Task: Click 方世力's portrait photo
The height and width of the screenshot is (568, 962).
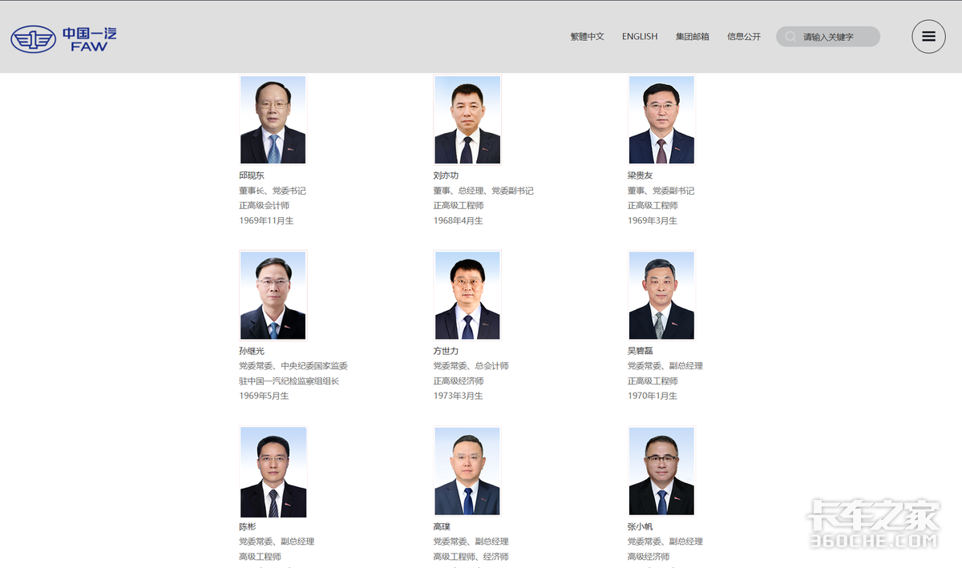Action: [x=467, y=294]
